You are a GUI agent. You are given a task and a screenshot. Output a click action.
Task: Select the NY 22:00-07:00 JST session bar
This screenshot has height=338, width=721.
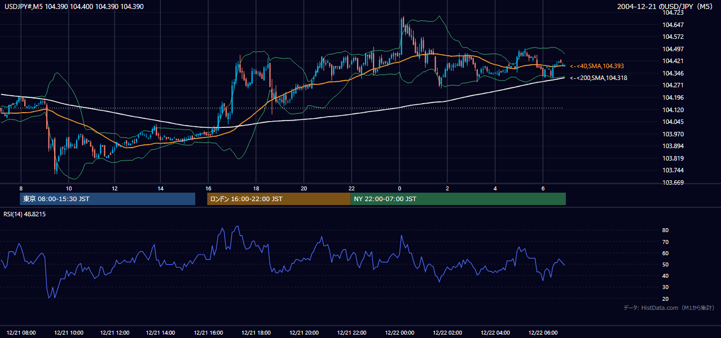458,199
